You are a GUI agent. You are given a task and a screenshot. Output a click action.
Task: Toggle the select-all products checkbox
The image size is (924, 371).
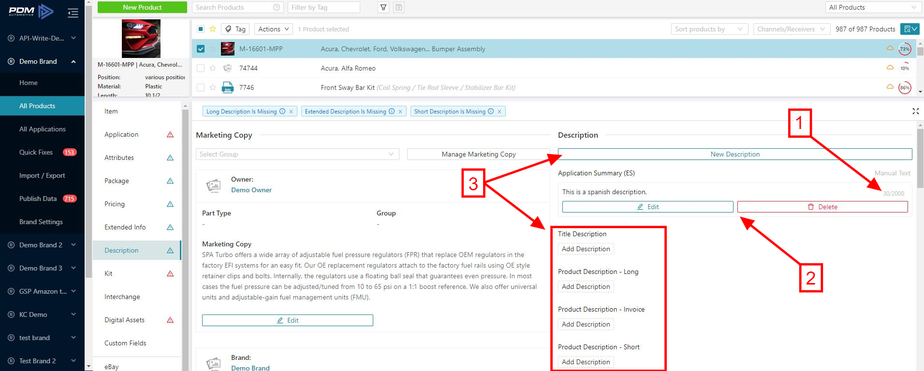click(201, 29)
